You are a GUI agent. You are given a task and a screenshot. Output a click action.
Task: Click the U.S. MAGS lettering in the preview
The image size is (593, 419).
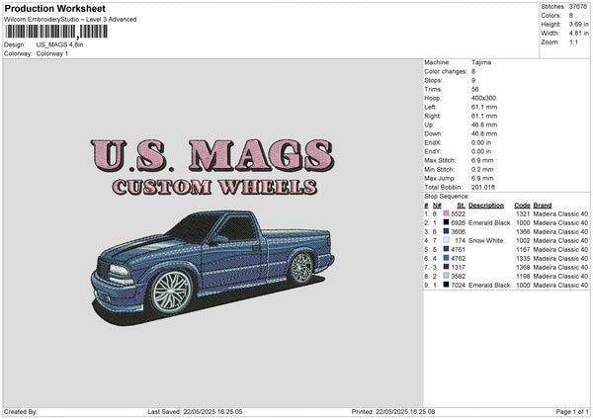212,155
